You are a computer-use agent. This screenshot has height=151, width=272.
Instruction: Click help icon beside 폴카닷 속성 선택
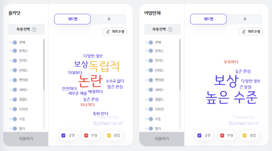pyautogui.click(x=34, y=30)
